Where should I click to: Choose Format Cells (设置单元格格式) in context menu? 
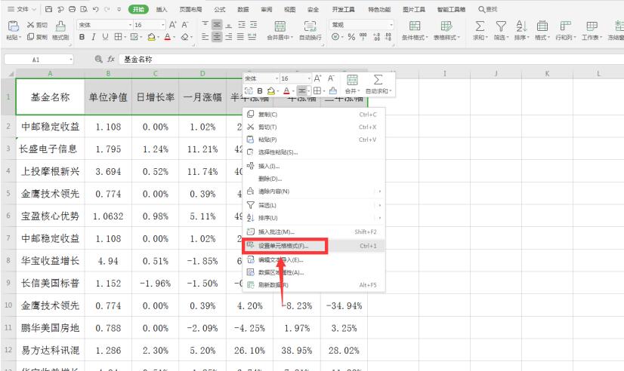[x=314, y=246]
